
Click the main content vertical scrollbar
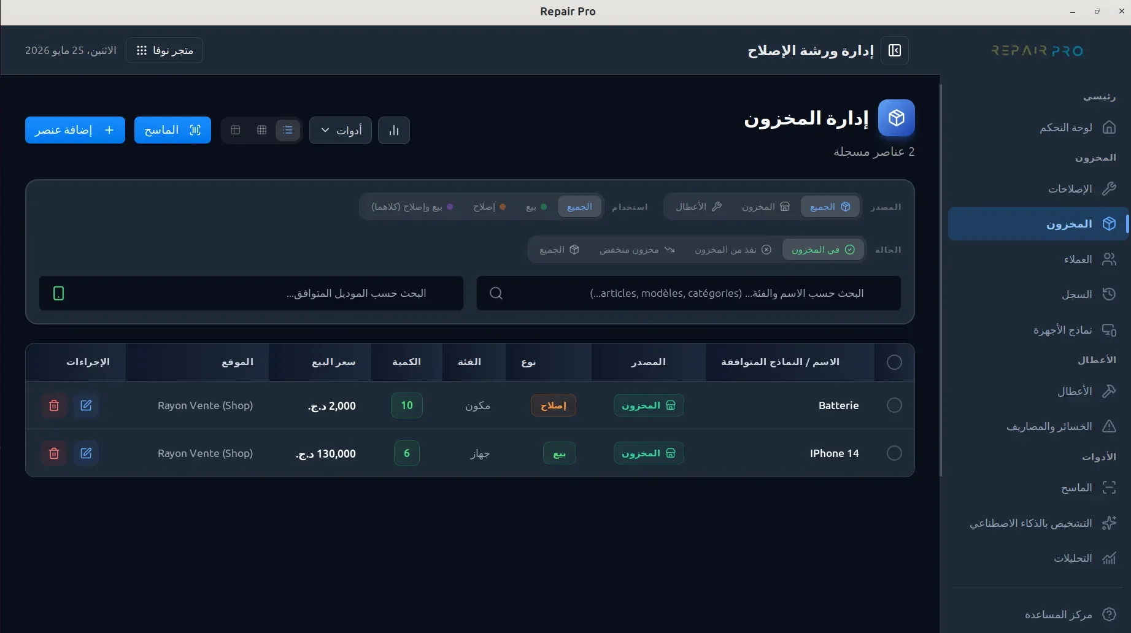point(941,280)
